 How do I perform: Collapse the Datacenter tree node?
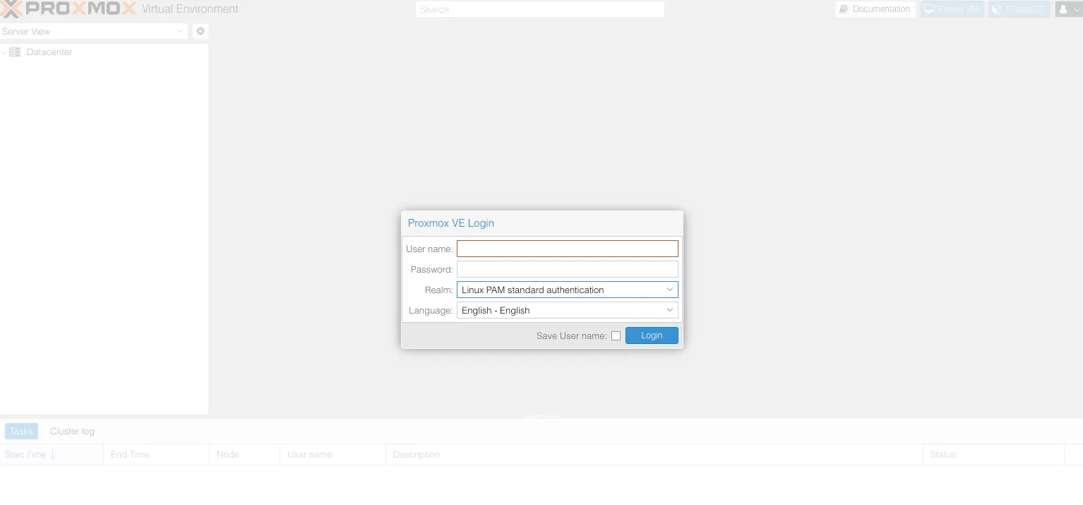4,52
